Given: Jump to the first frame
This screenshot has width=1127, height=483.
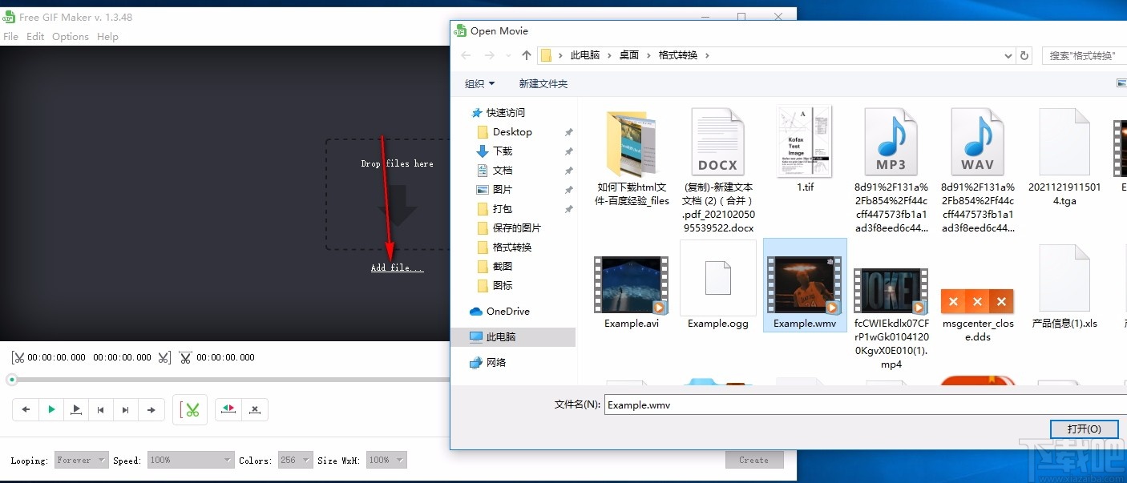Looking at the screenshot, I should point(101,409).
